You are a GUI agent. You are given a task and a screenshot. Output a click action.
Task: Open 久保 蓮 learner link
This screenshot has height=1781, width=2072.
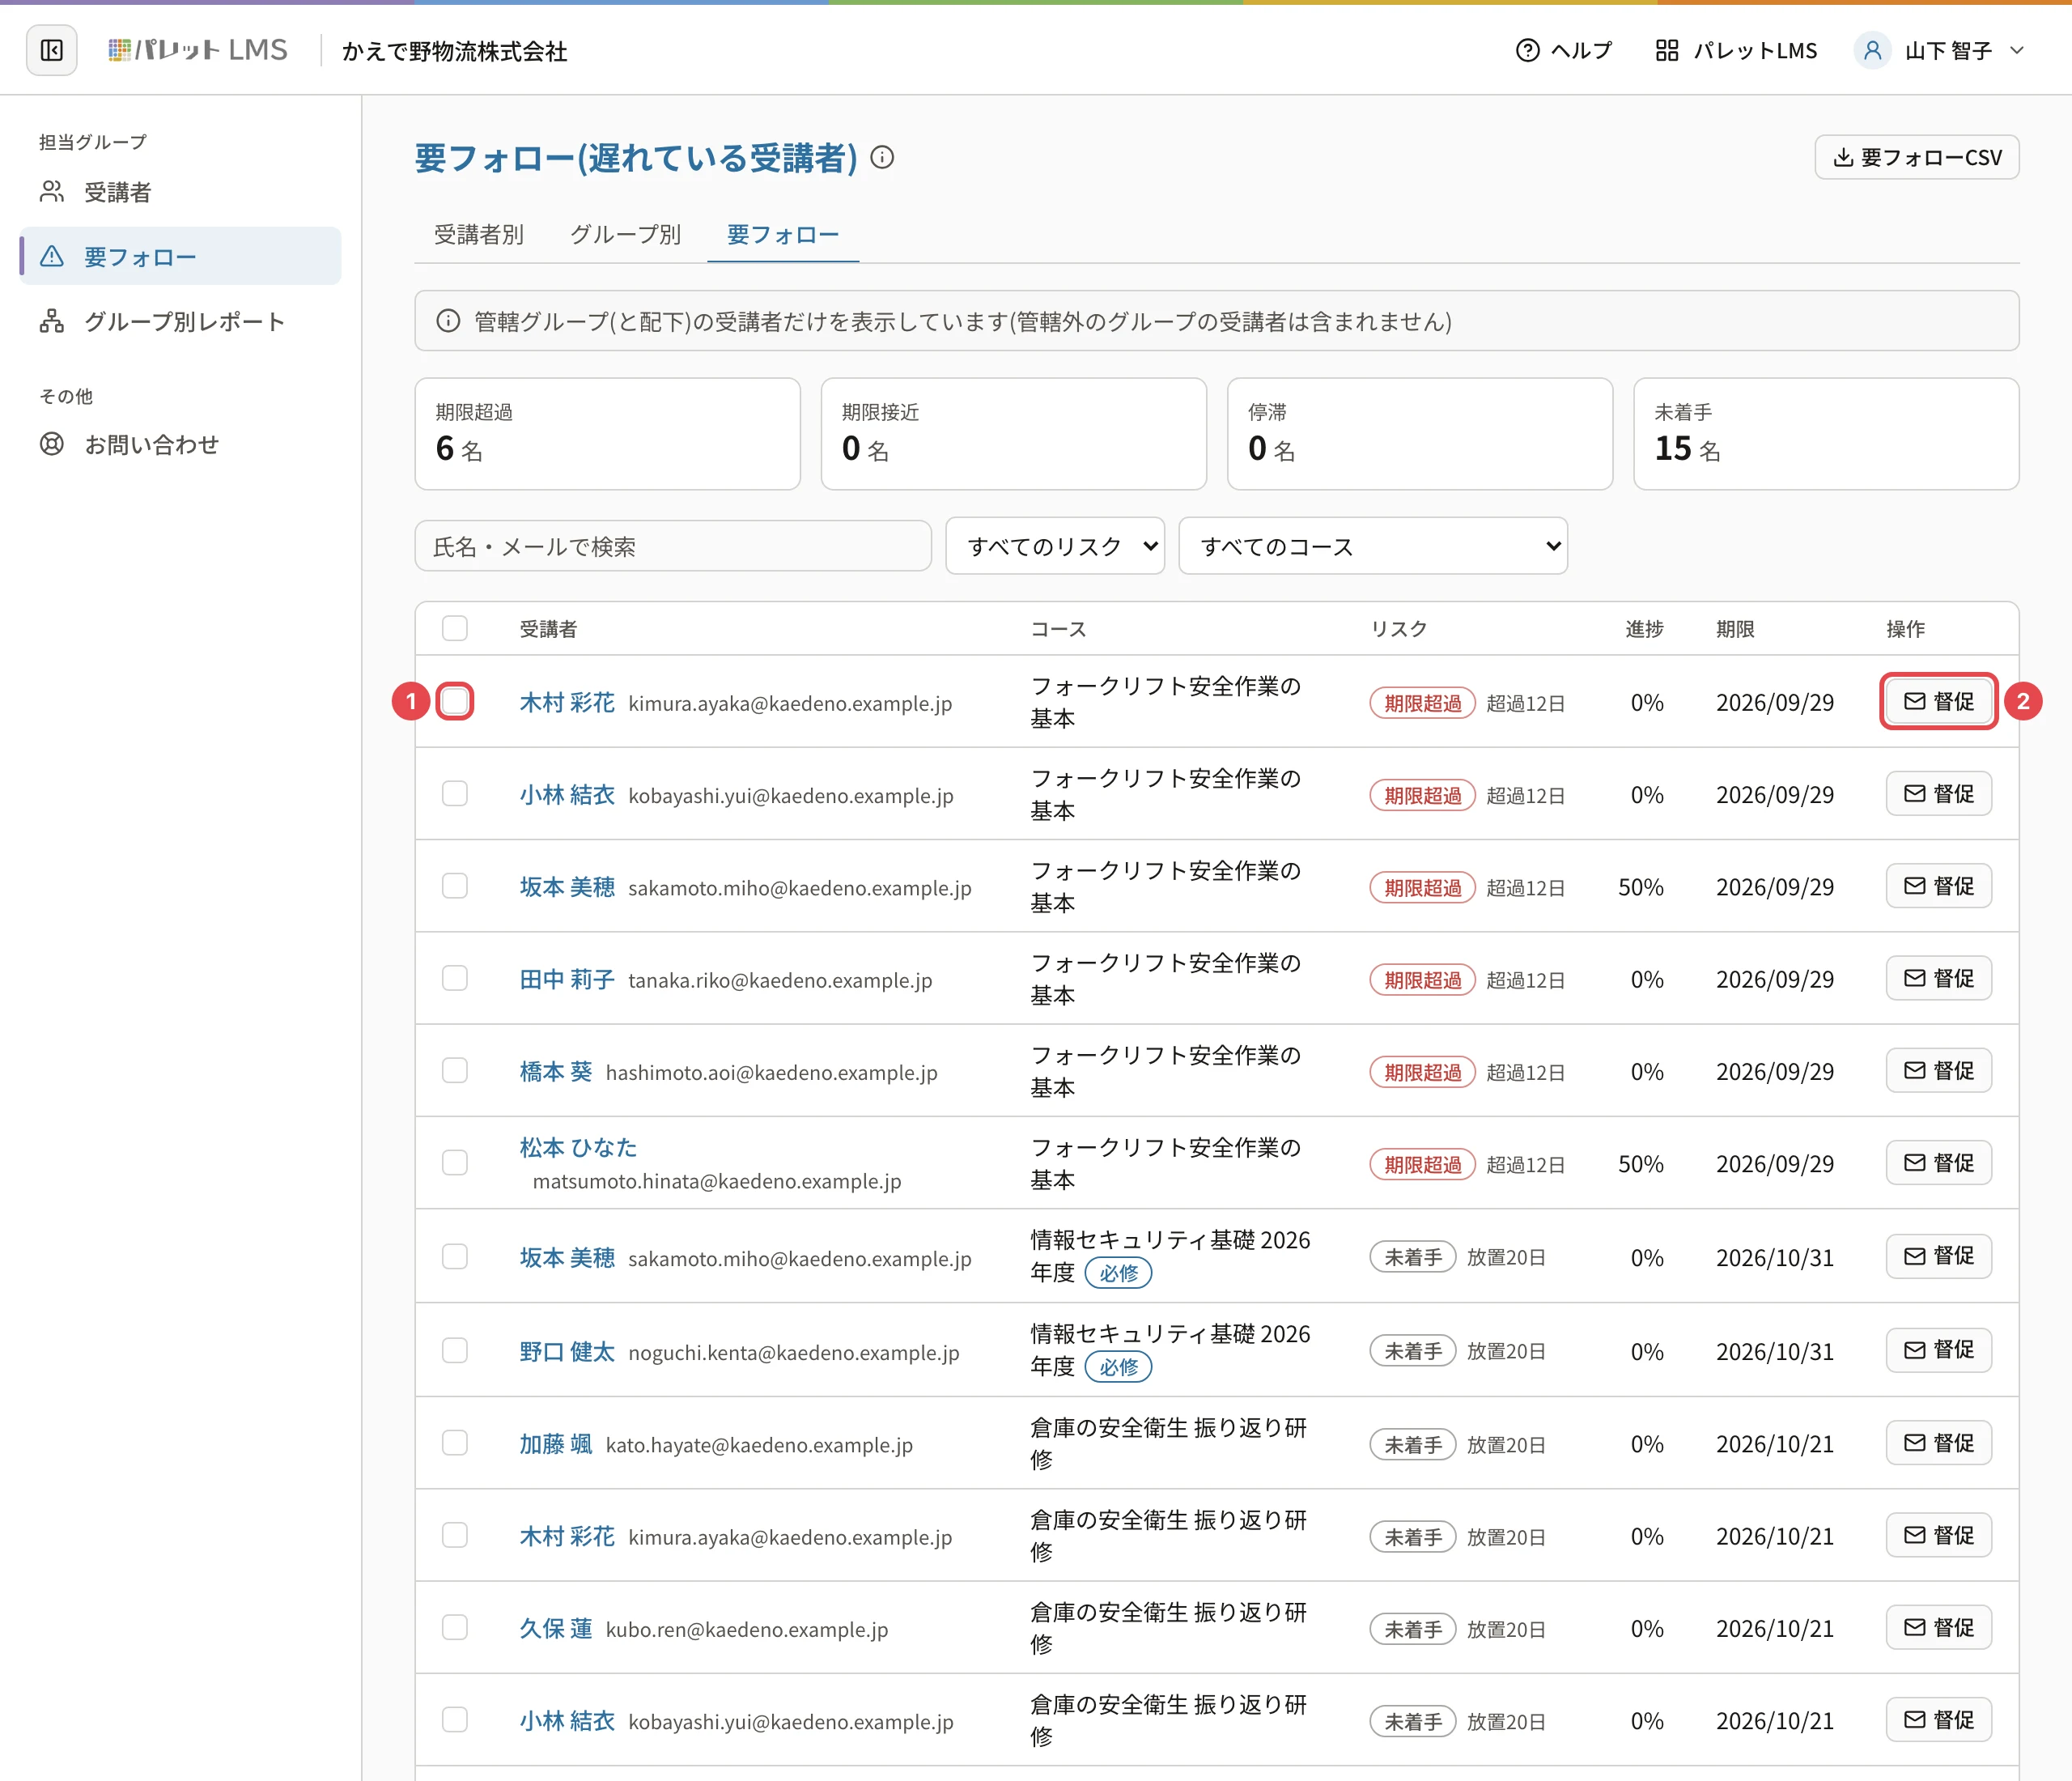click(x=556, y=1629)
